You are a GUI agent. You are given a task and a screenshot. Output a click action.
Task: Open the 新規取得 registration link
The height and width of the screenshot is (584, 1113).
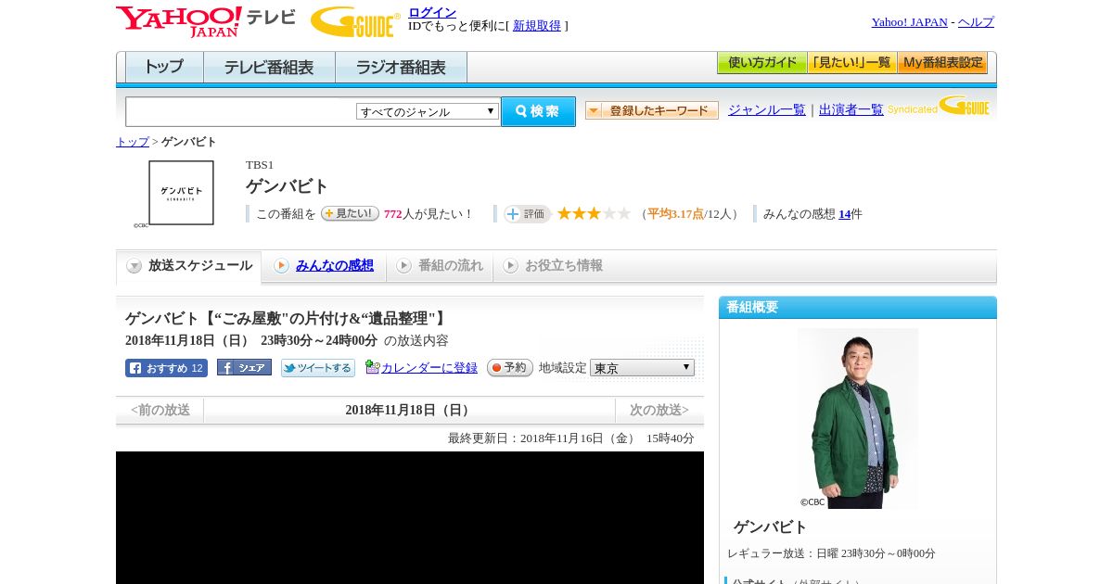[537, 26]
